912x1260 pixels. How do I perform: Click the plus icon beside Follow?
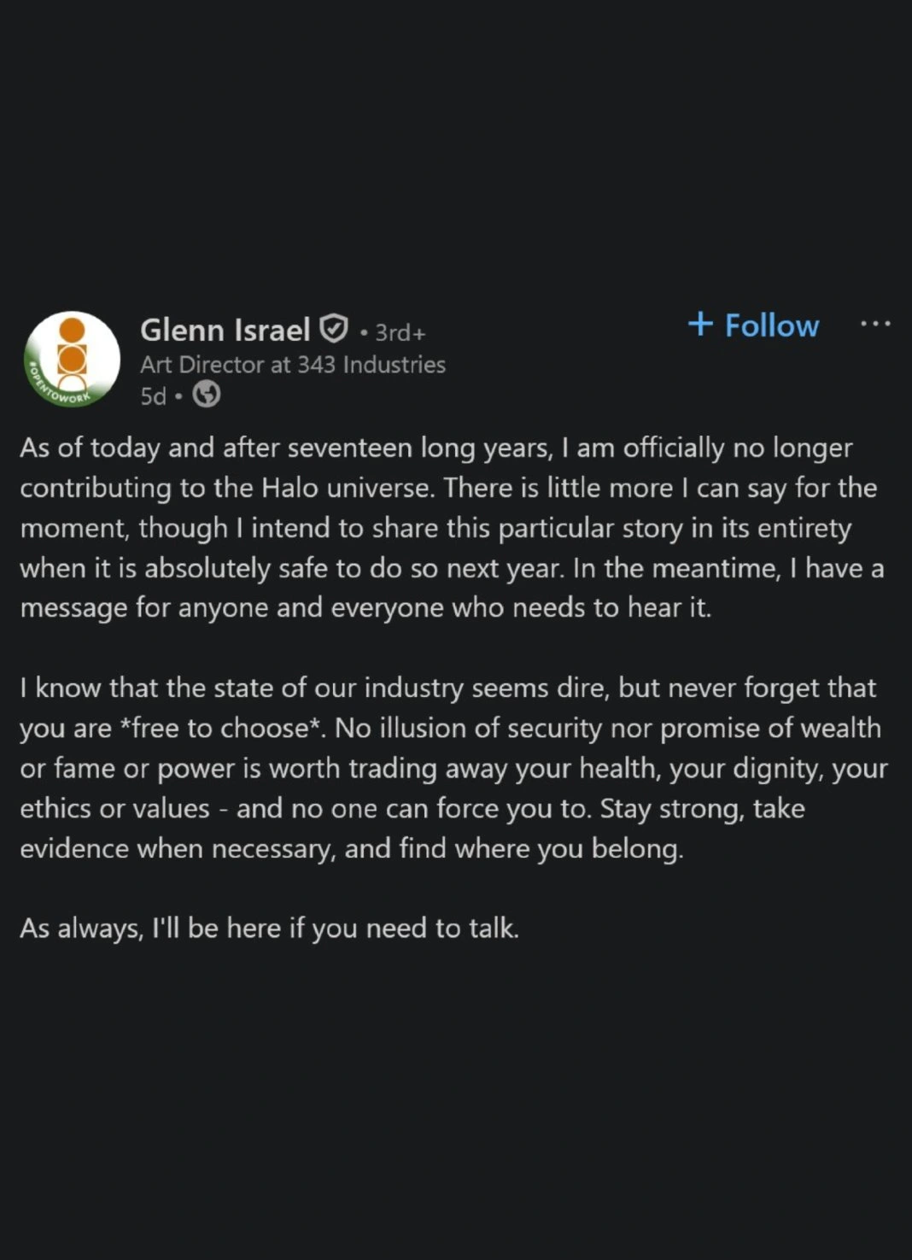[x=700, y=324]
